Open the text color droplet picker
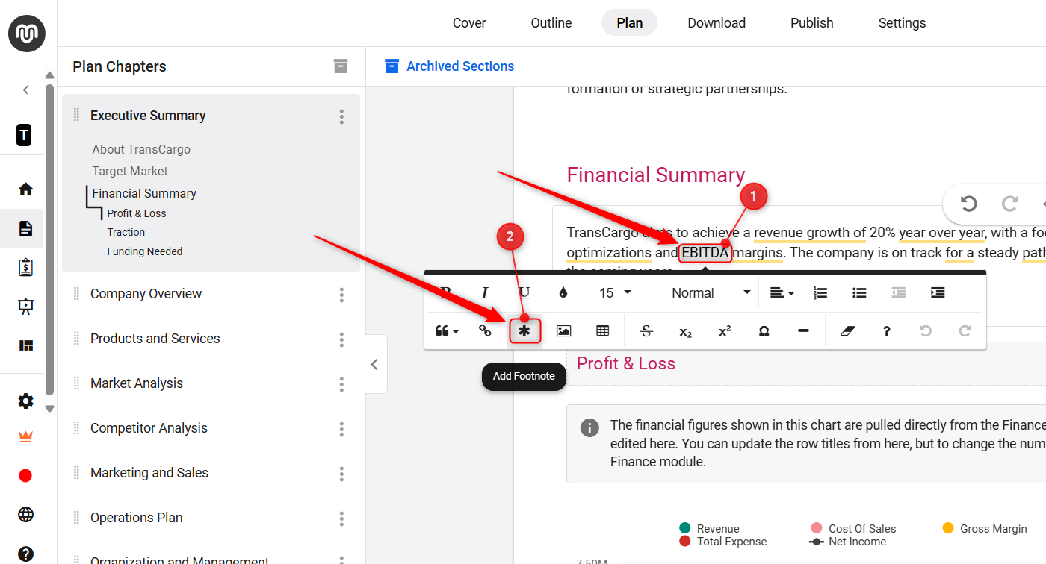The width and height of the screenshot is (1046, 564). point(563,293)
